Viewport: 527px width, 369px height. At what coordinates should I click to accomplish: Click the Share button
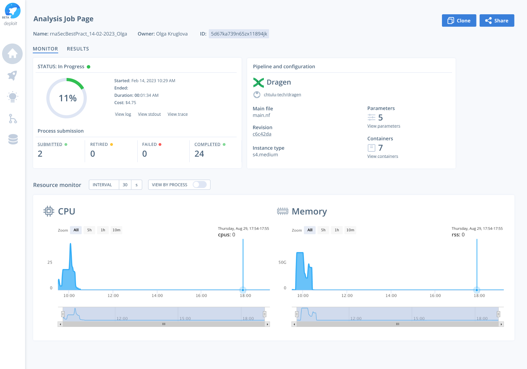tap(497, 21)
